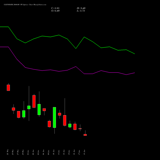Click the close value 'C: 5.85'
Screen dimensions: 160x160
click(55, 8)
